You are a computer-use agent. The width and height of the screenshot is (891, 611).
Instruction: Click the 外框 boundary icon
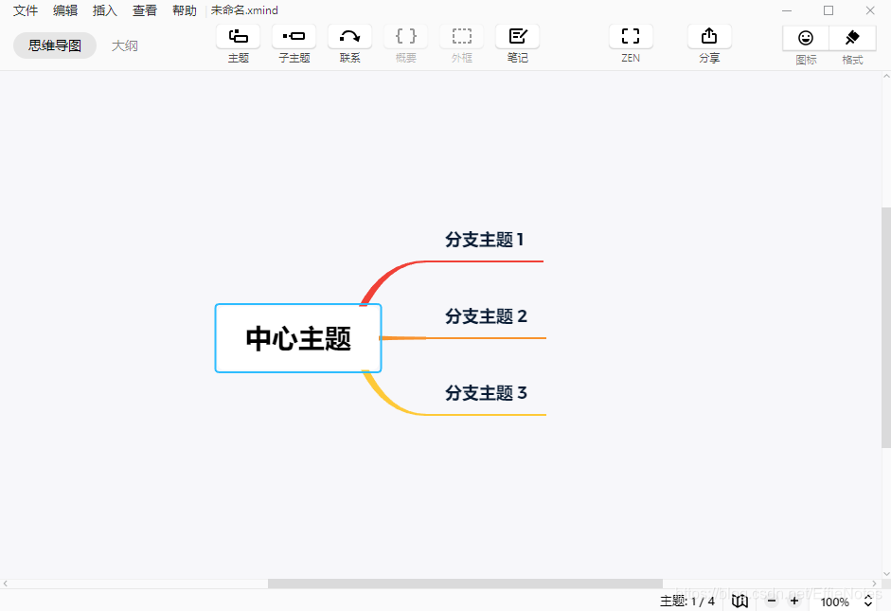point(461,37)
